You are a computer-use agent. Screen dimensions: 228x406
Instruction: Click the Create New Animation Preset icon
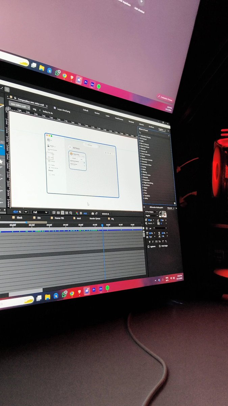(x=175, y=203)
